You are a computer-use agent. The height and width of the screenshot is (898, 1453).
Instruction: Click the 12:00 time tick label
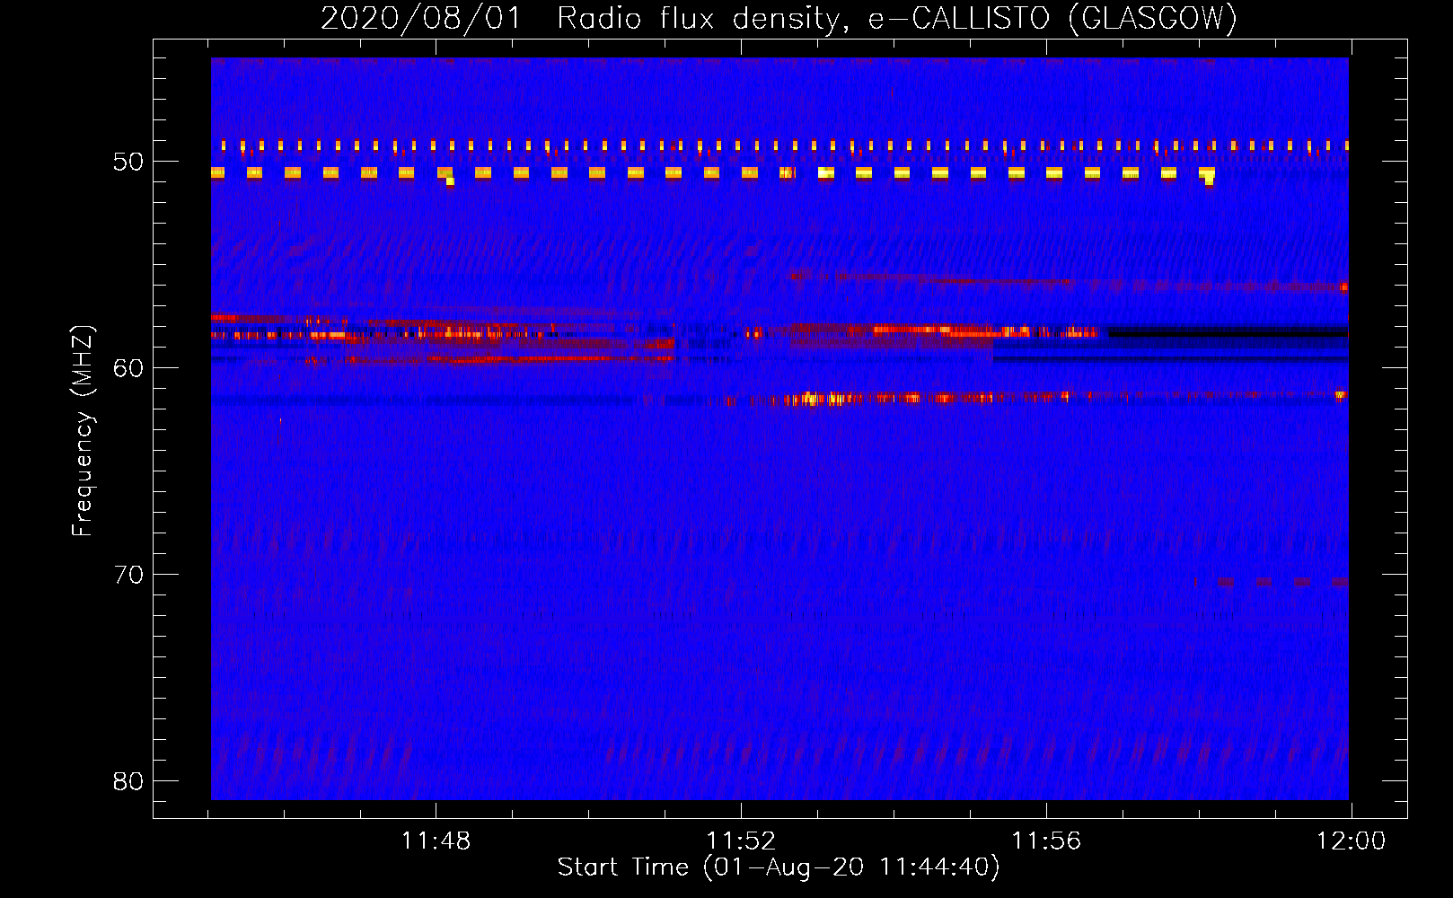1351,841
